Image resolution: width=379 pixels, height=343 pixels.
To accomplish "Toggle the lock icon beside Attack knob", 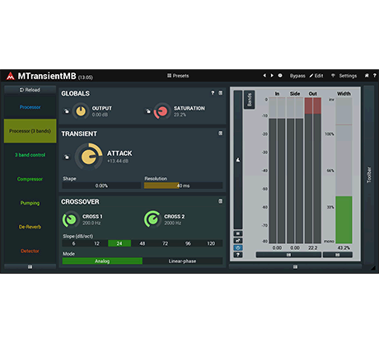I will 67,157.
